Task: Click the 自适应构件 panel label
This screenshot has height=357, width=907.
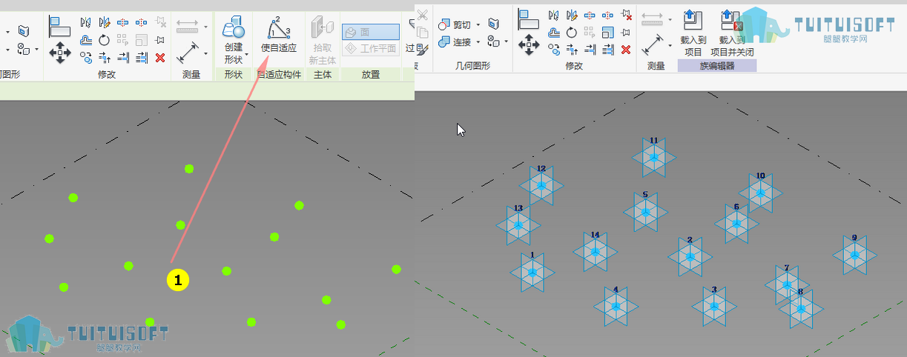Action: (x=280, y=74)
